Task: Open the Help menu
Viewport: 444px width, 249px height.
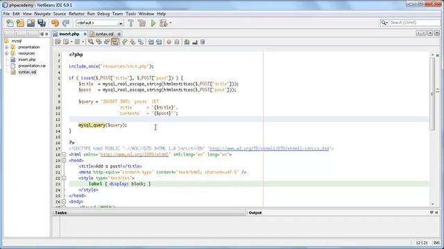Action: coord(161,14)
